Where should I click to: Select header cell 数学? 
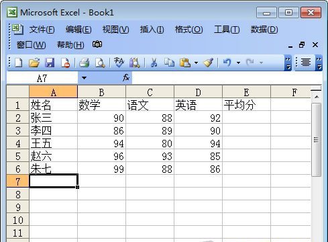101,104
